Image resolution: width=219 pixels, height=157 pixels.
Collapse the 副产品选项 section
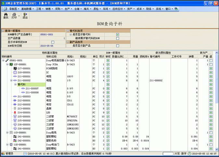pos(68,42)
